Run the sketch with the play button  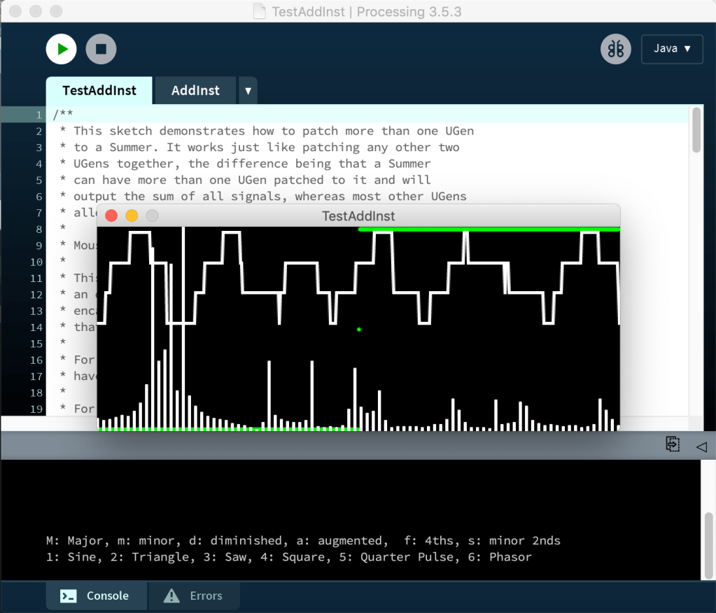pyautogui.click(x=62, y=49)
